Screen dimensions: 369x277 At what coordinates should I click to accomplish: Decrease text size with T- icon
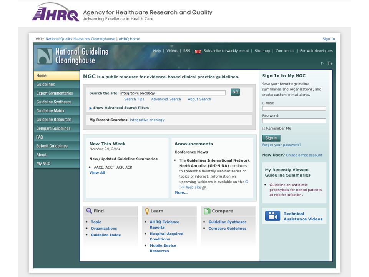pyautogui.click(x=322, y=63)
